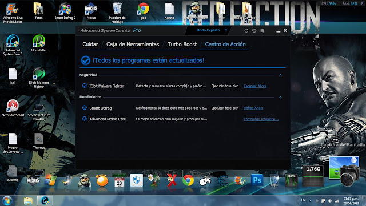Click the Modo Experto label

pos(208,30)
